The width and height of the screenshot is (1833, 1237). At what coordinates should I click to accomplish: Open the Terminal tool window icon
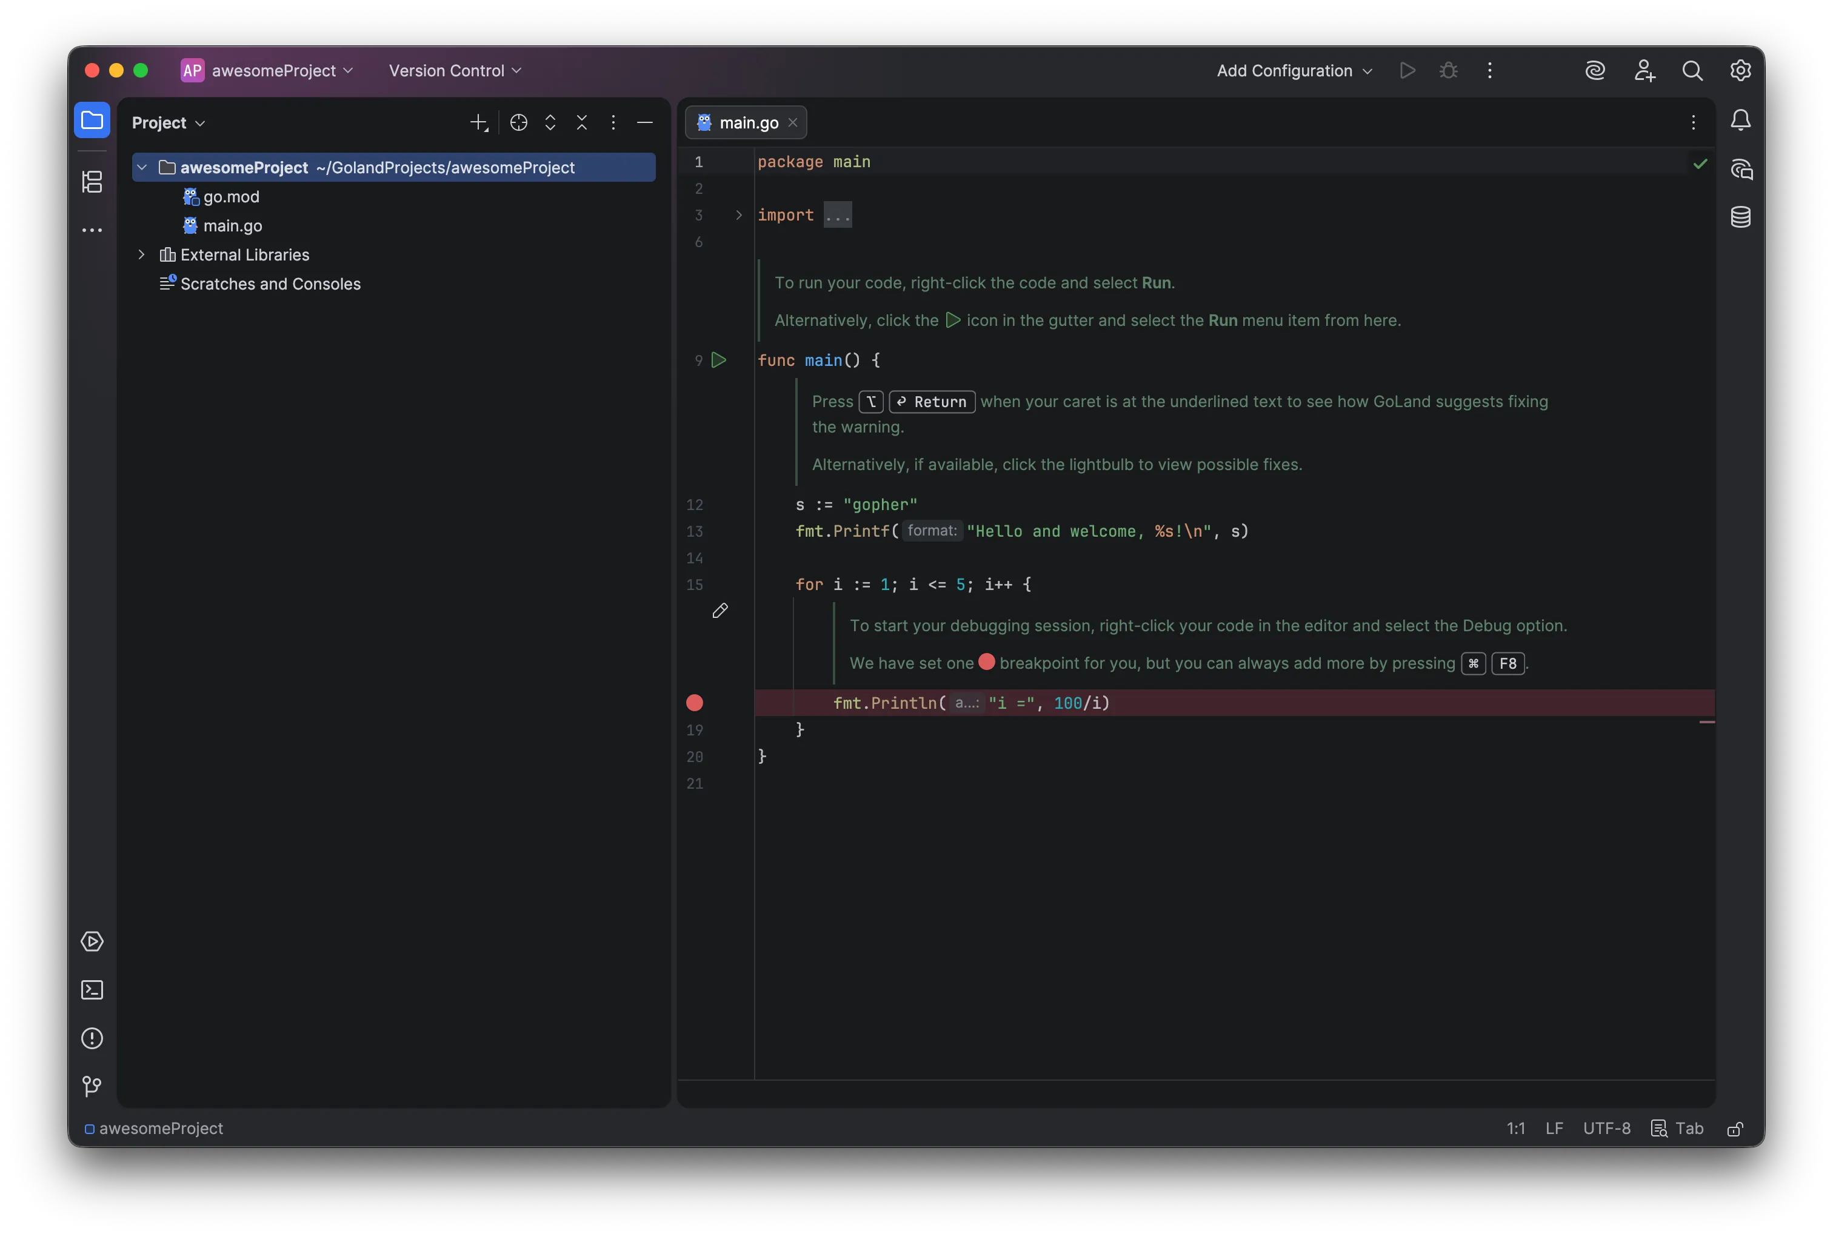(92, 989)
